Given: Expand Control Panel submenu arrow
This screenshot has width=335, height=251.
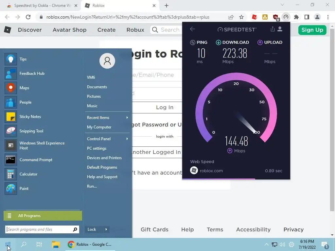Looking at the screenshot, I should tap(127, 139).
